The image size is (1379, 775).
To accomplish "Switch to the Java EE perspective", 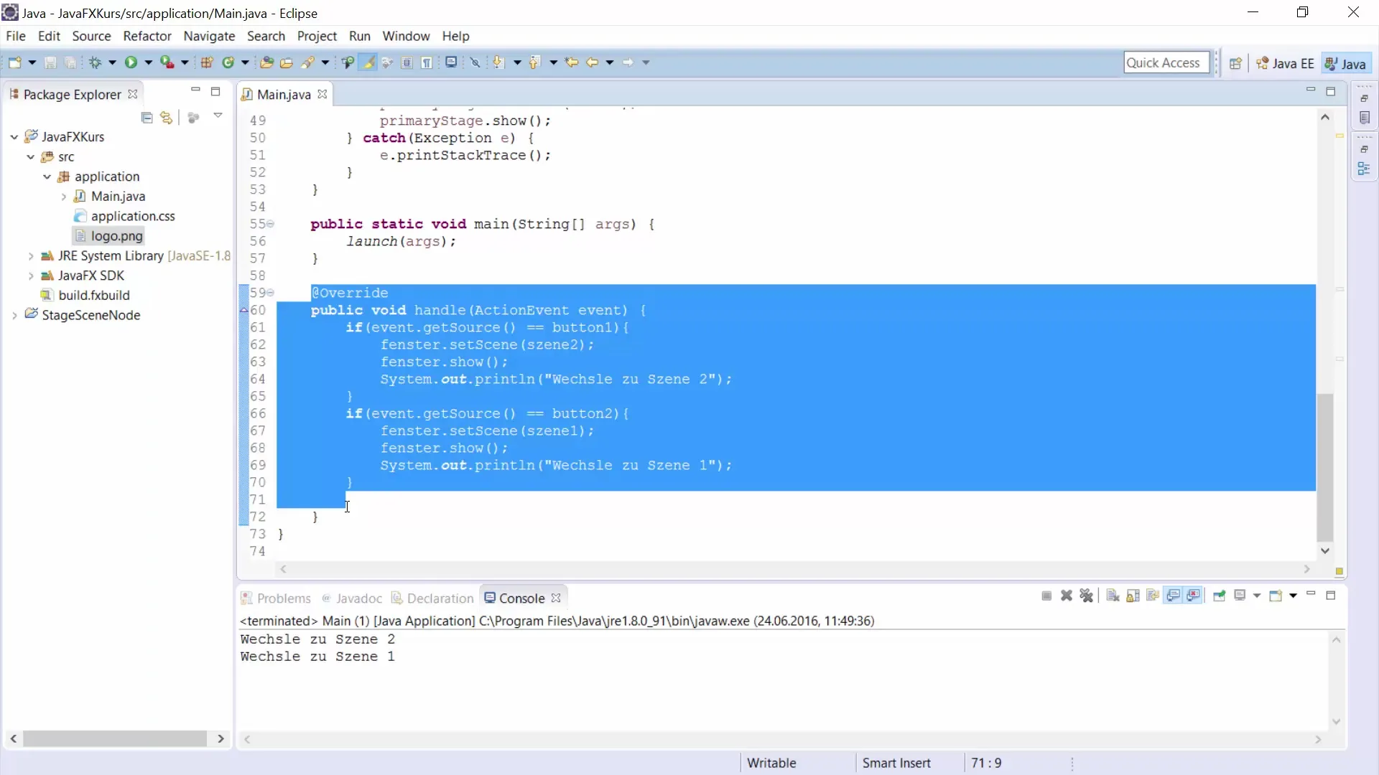I will [1285, 63].
